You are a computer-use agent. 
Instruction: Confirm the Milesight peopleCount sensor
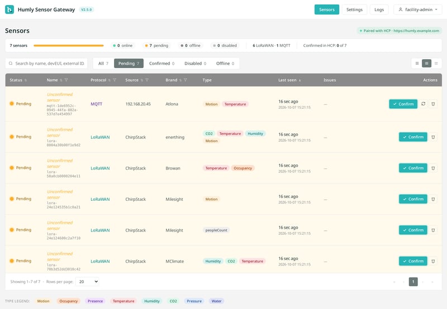413,230
